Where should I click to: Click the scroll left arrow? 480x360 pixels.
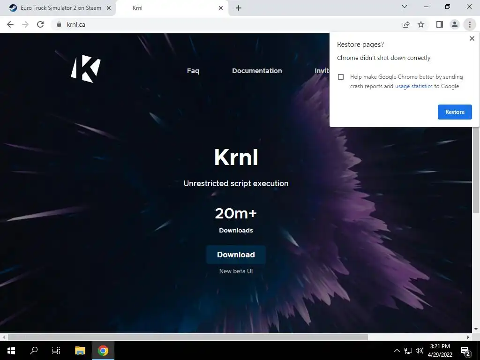[x=4, y=337]
